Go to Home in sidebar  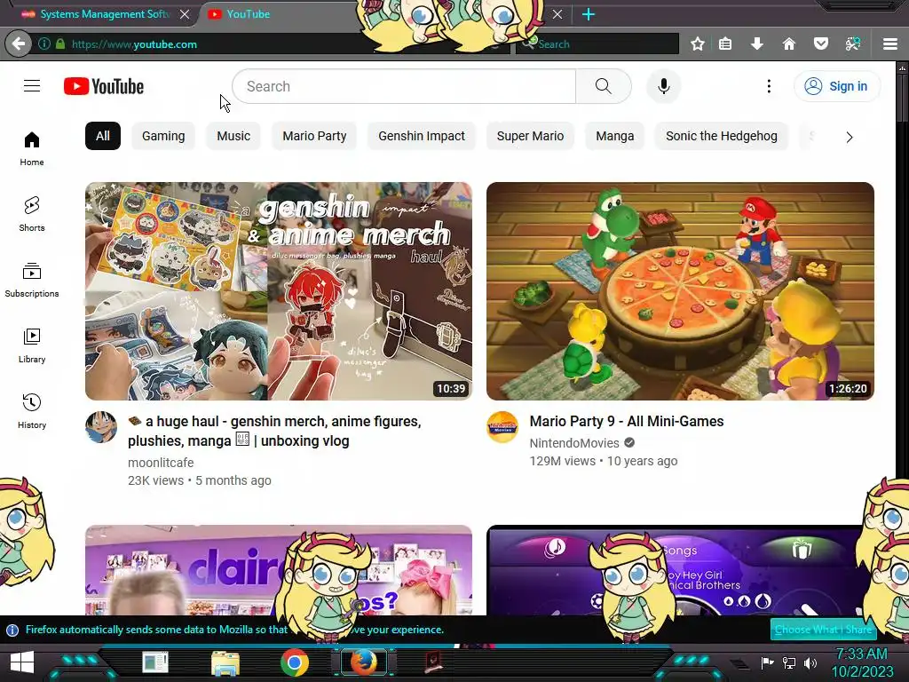(32, 148)
